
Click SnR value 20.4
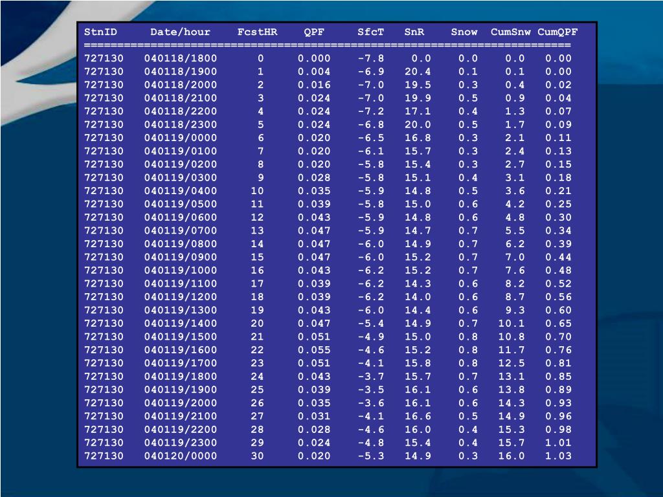[x=418, y=71]
